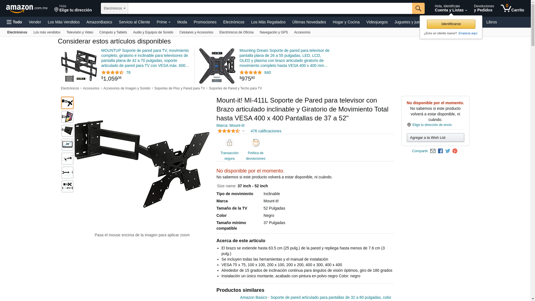Open the star rating breakdown arrow
535x301 pixels.
pos(243,131)
